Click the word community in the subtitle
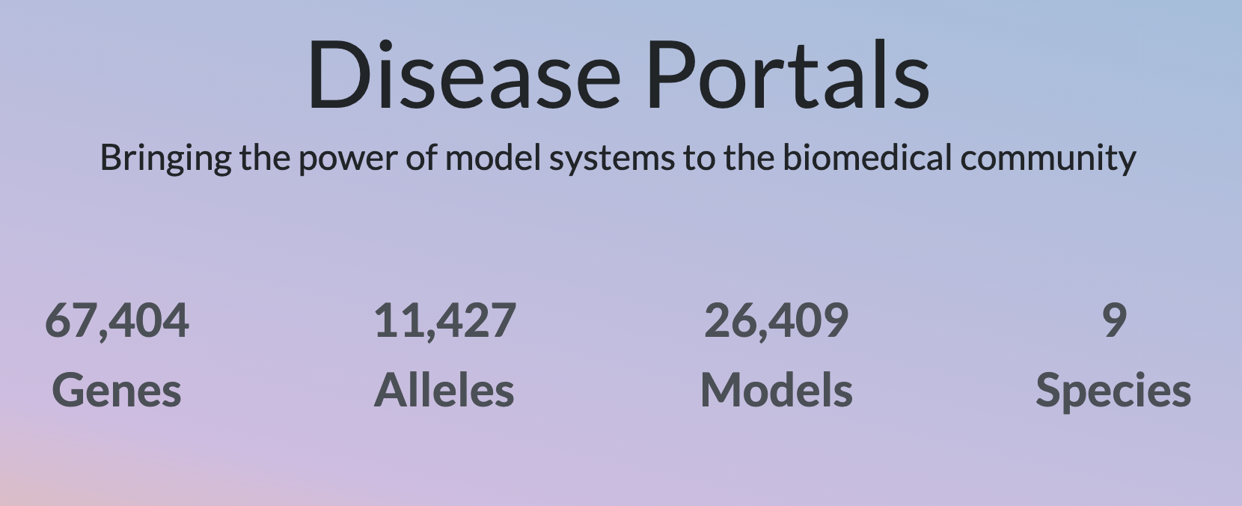Screen dimensions: 1242x506 point(1048,159)
